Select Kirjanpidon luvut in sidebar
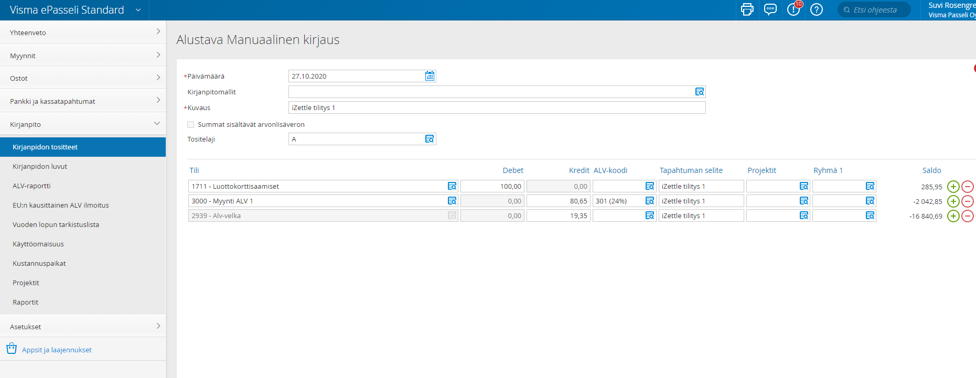The image size is (976, 378). [40, 166]
